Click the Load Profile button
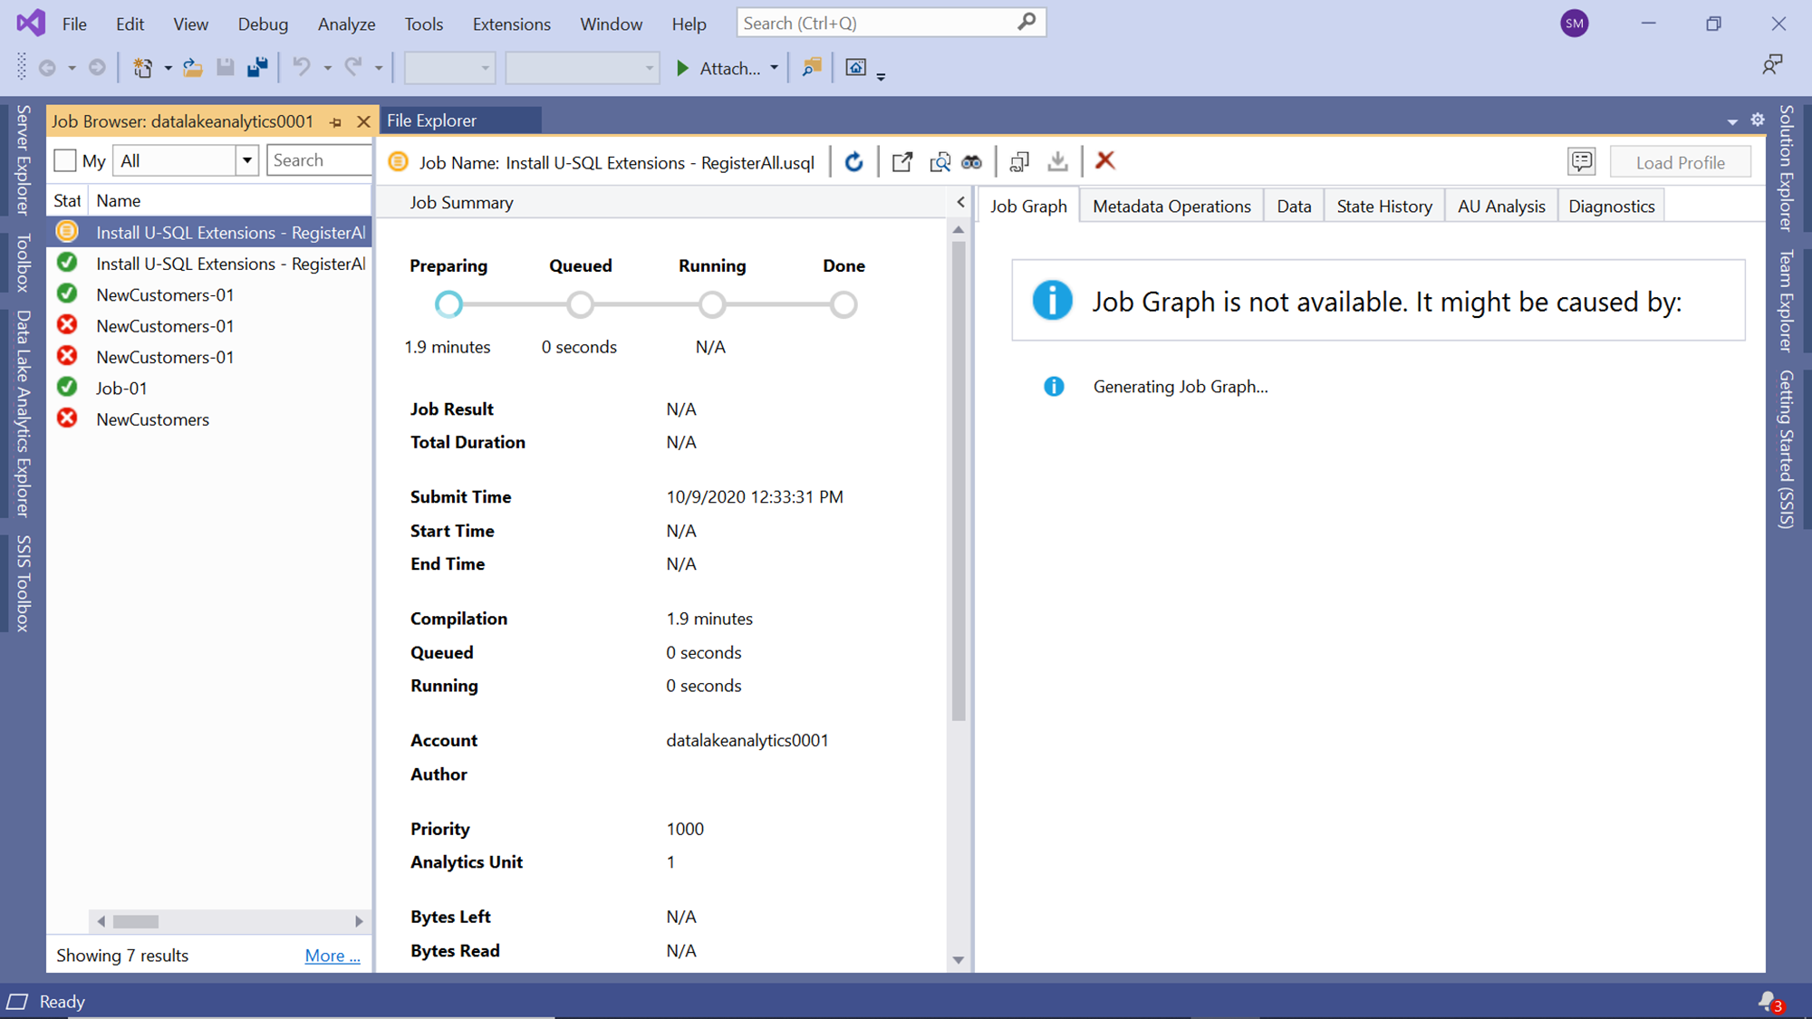This screenshot has width=1812, height=1019. [1679, 163]
